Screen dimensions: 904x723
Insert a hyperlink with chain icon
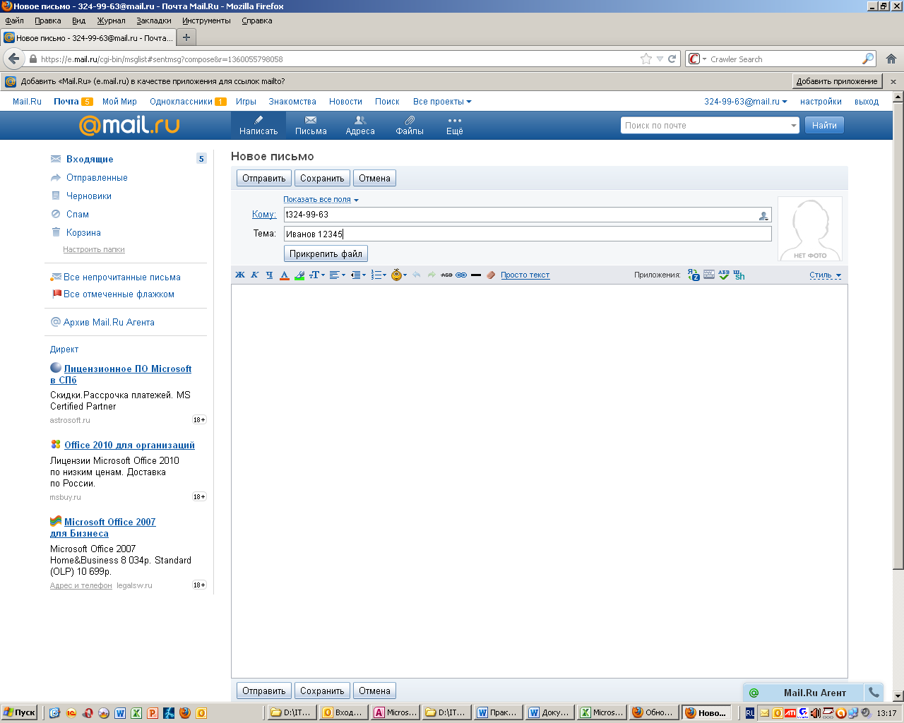pos(461,275)
